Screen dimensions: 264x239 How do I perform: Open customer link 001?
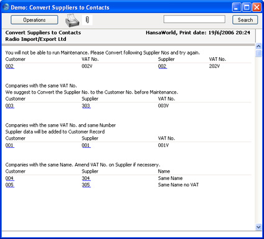pyautogui.click(x=10, y=145)
